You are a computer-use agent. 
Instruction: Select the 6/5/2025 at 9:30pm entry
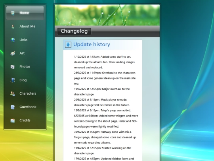point(106,121)
